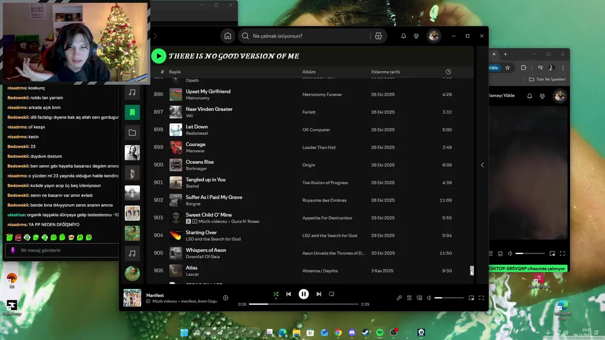Open Microsoft Edge desktop shortcut
The height and width of the screenshot is (340, 605).
tap(562, 310)
